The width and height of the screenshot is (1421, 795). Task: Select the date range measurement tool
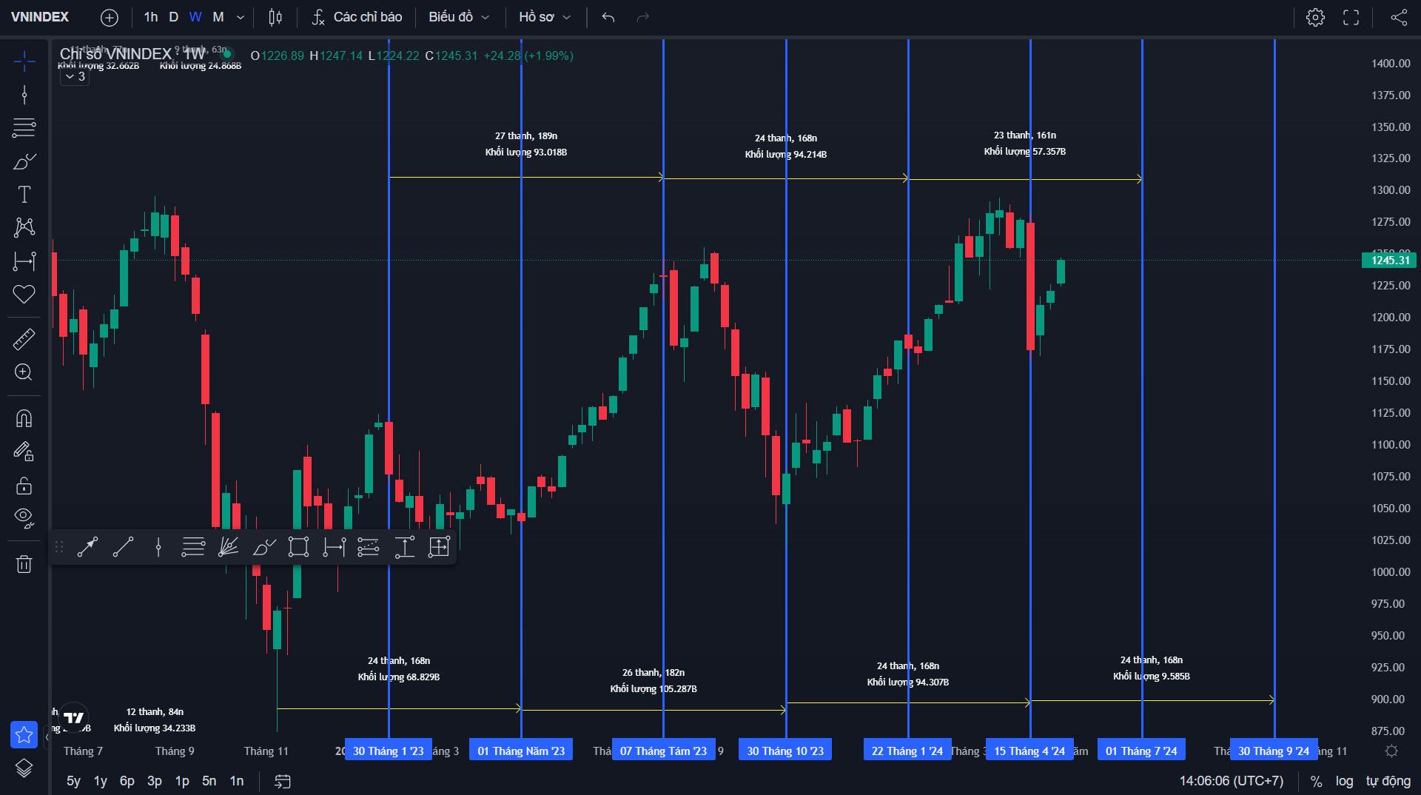tap(24, 261)
